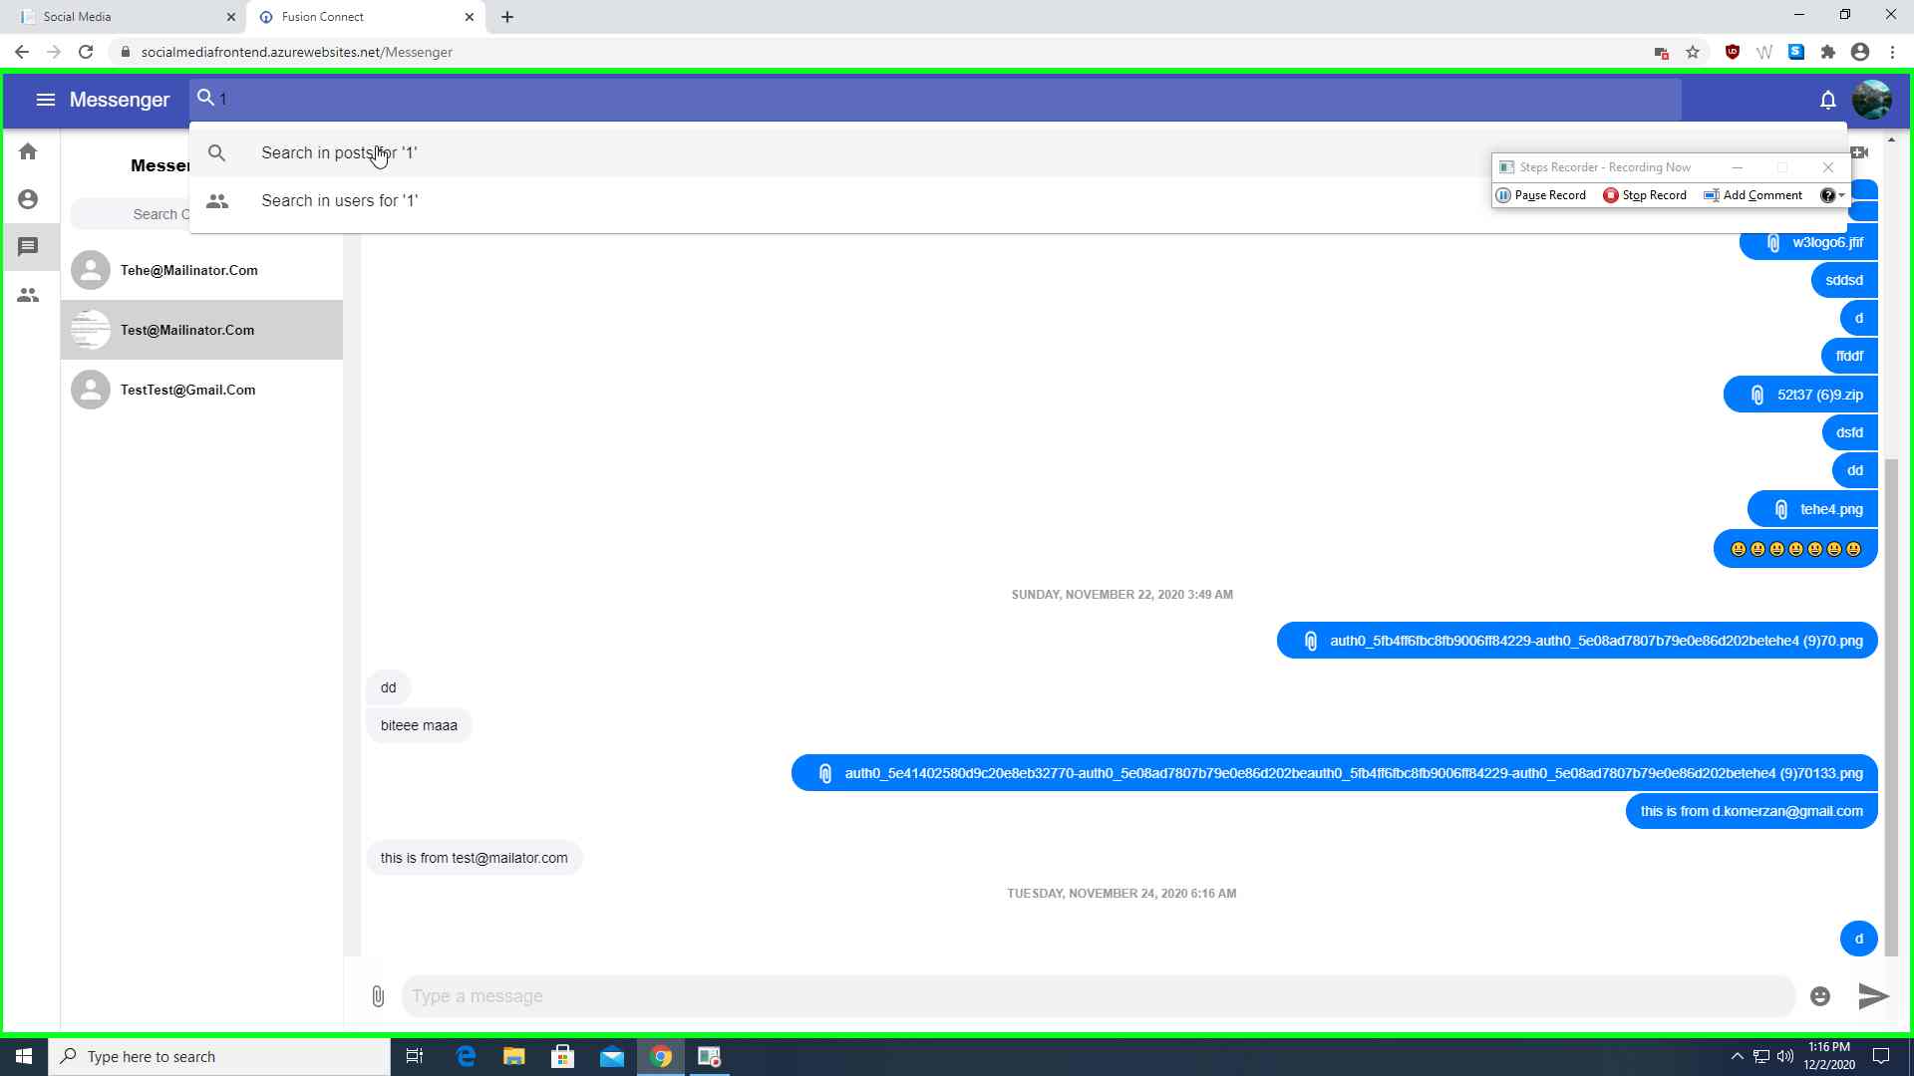Open attachment tehe4.png
The height and width of the screenshot is (1076, 1914).
tap(1812, 509)
